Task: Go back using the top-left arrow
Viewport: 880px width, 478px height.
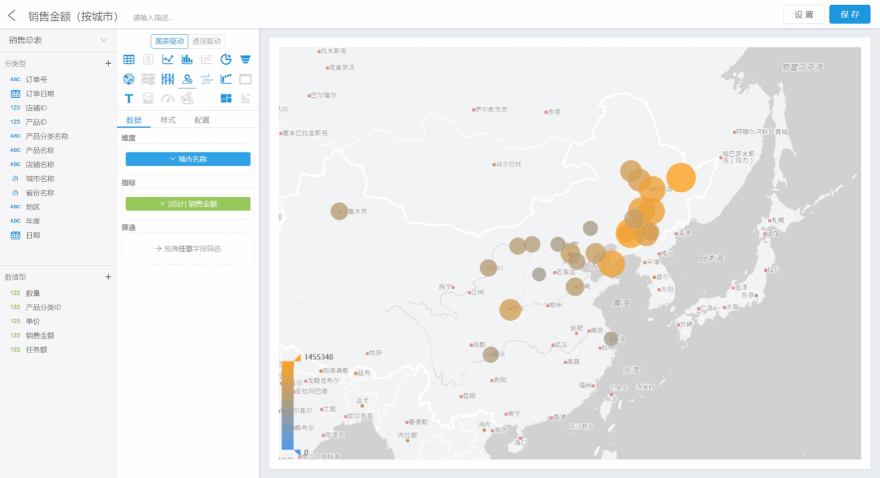Action: pyautogui.click(x=12, y=15)
